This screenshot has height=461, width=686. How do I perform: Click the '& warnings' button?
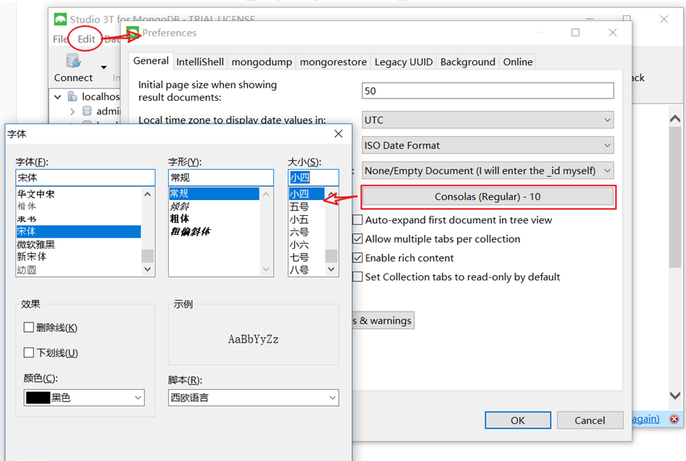click(384, 320)
